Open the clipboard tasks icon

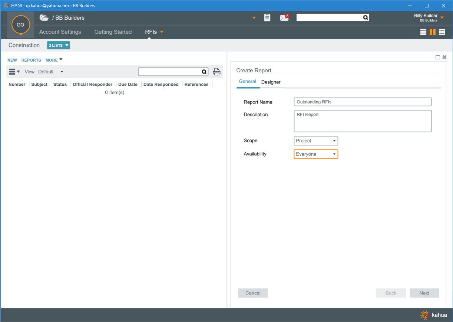coord(267,18)
